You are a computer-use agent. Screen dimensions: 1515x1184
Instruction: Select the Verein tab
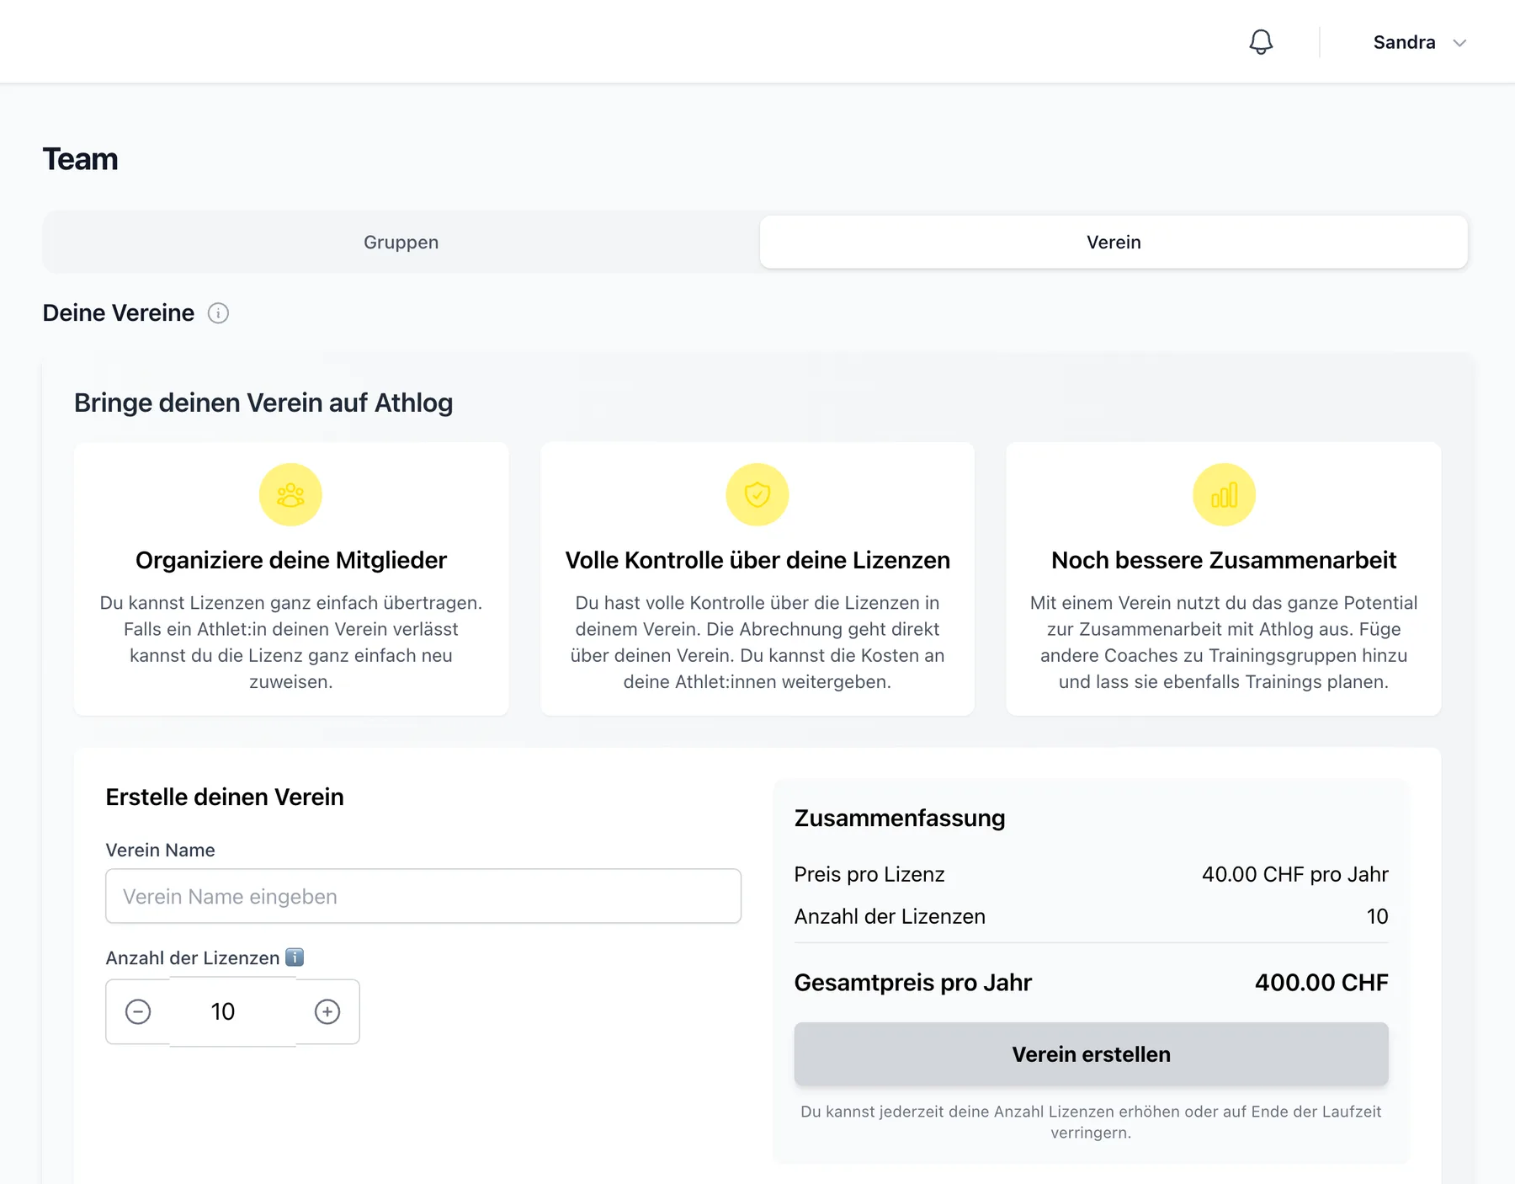[1114, 242]
